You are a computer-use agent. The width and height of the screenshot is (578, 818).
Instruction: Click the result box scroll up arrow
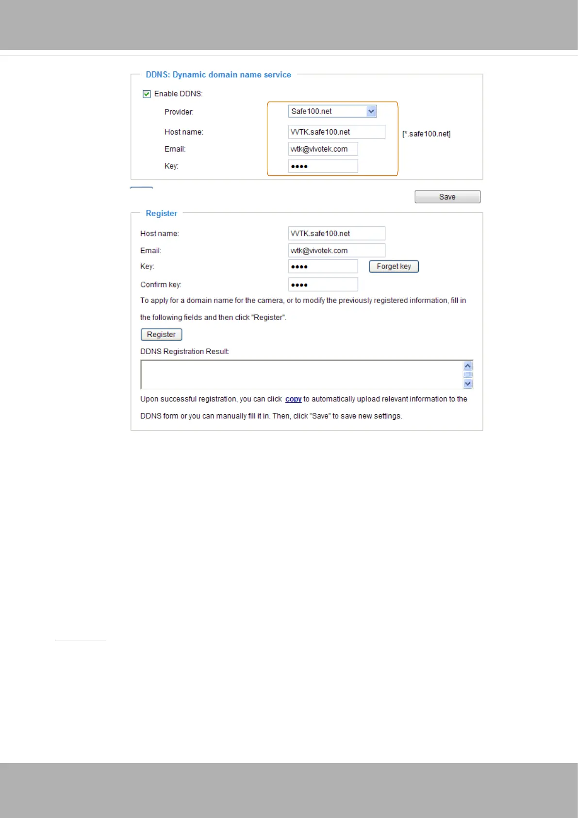click(468, 366)
